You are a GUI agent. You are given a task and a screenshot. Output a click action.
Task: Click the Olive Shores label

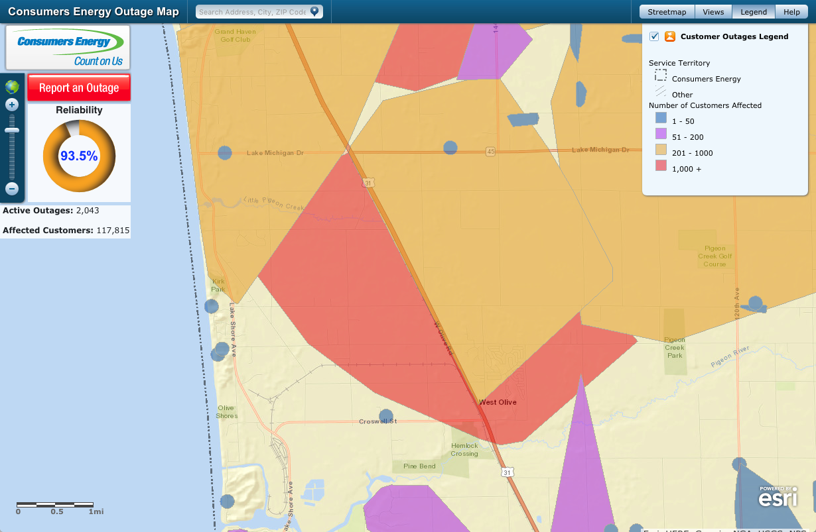click(x=226, y=411)
